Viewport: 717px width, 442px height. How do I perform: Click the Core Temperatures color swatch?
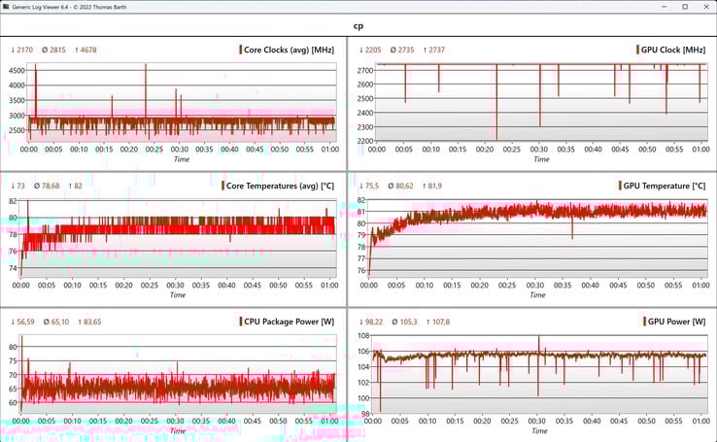coord(223,186)
